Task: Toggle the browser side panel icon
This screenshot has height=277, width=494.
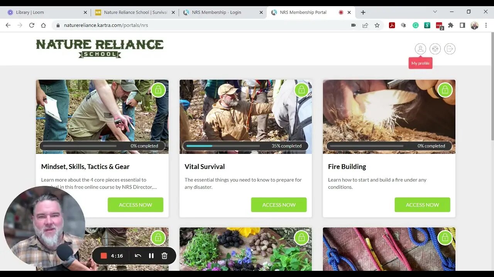Action: [462, 25]
